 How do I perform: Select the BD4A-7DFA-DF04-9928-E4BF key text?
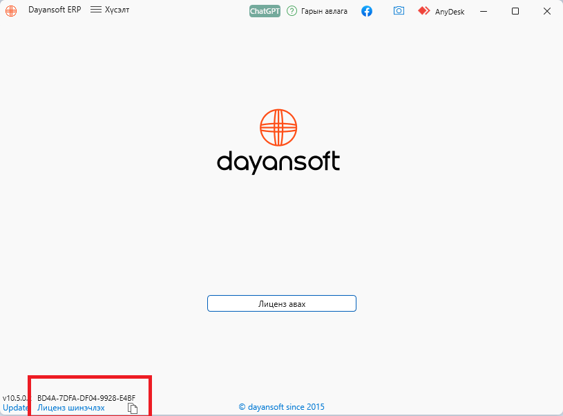86,398
